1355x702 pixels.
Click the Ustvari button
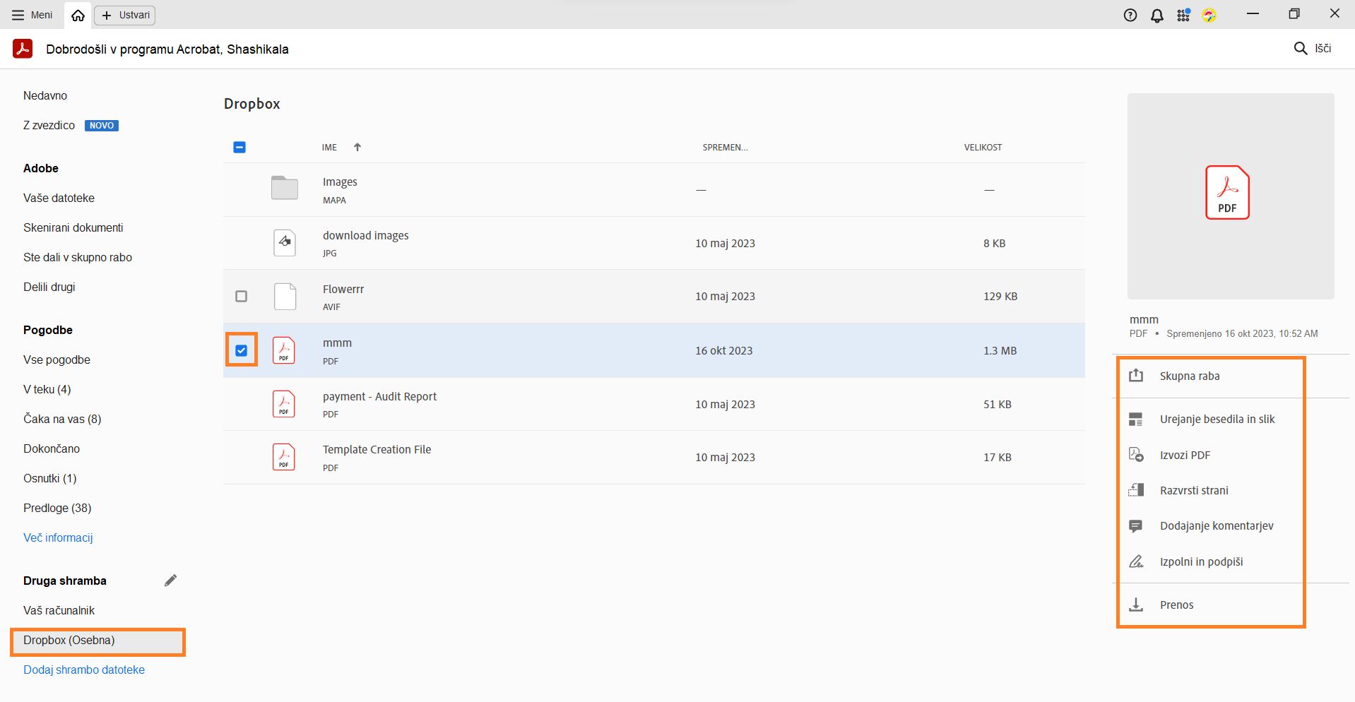(126, 15)
